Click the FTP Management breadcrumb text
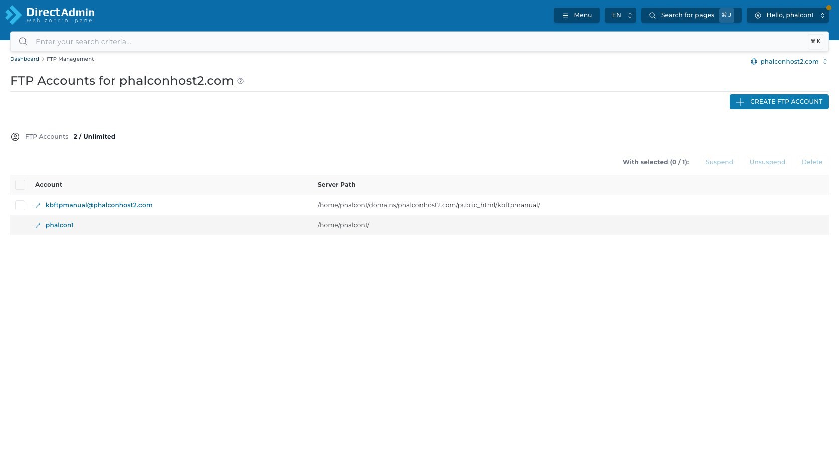Screen dimensions: 839x472 70,59
